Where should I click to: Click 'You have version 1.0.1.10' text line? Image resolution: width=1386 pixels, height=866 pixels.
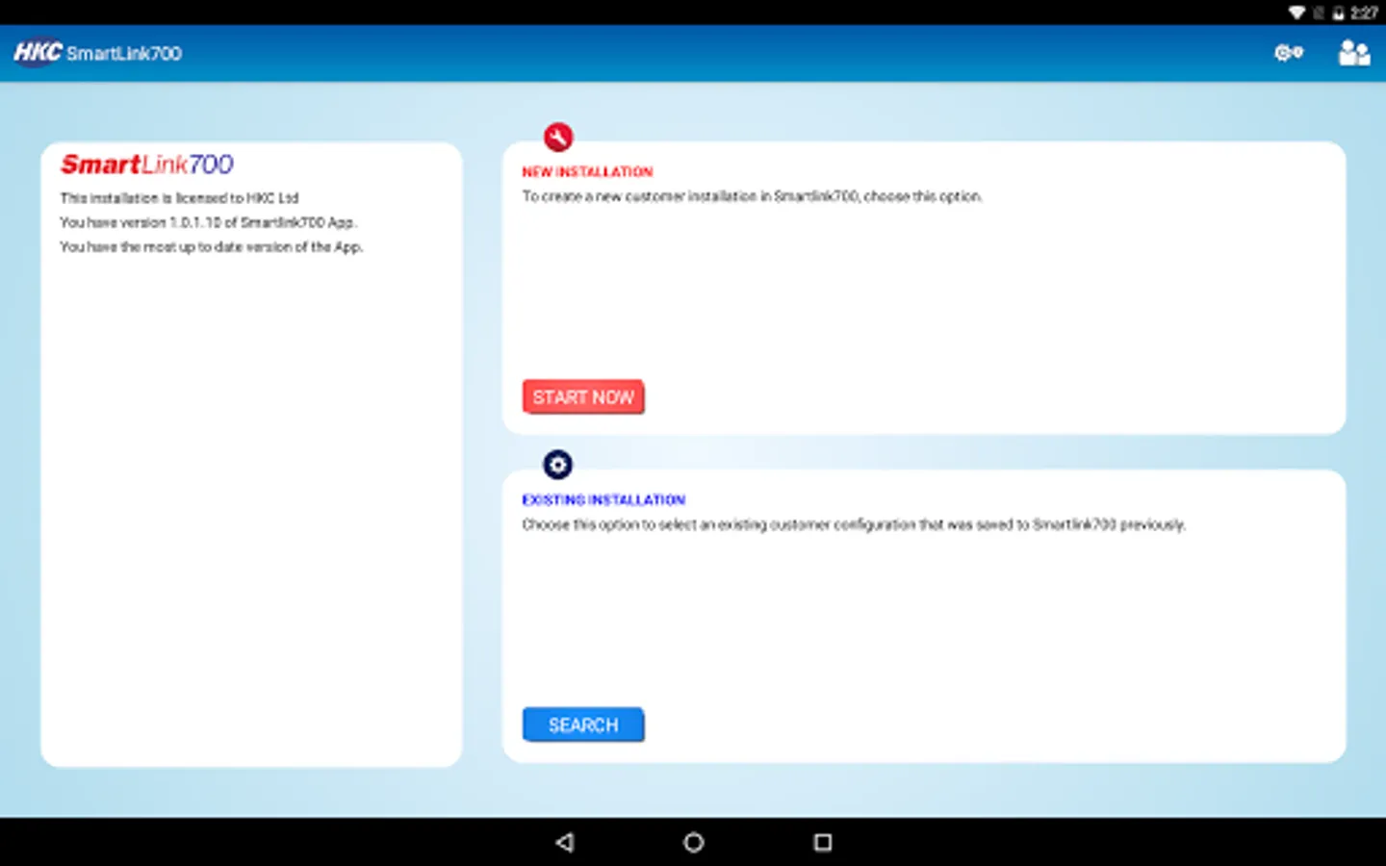208,222
